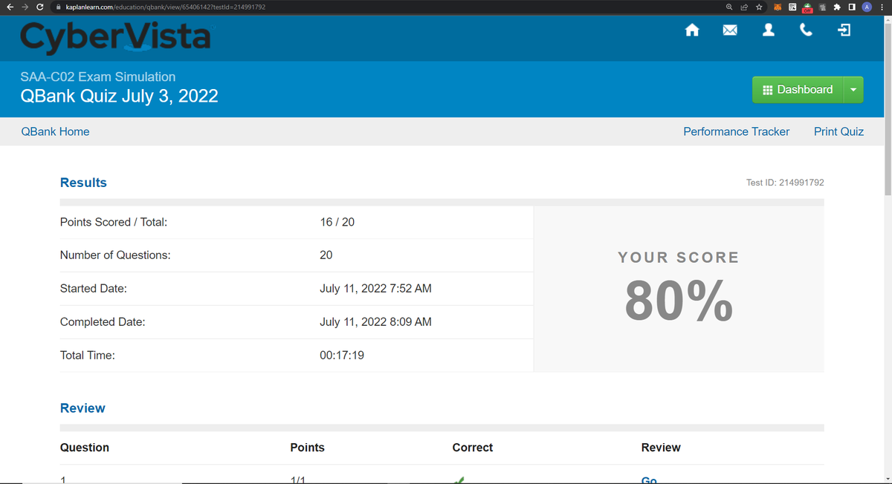The image size is (892, 484).
Task: Open the Chrome three-dot menu
Action: pyautogui.click(x=882, y=7)
